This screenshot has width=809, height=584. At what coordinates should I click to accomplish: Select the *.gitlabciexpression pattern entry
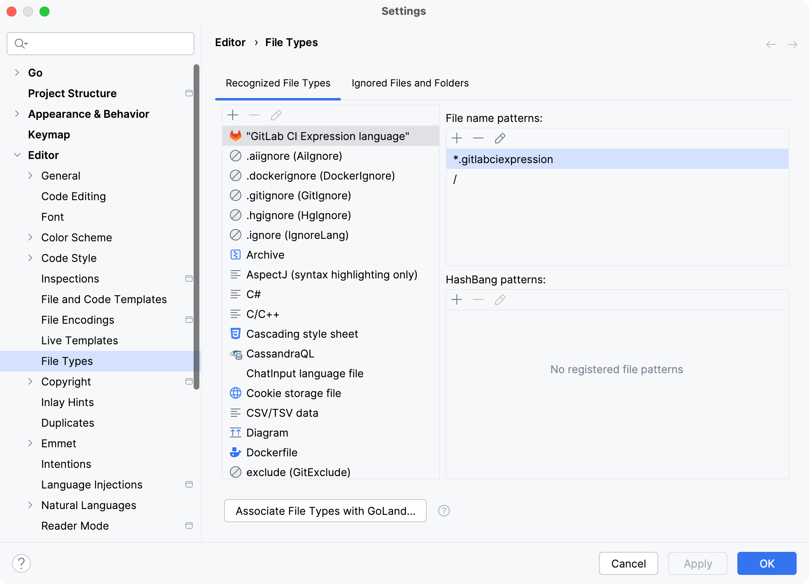pyautogui.click(x=503, y=159)
